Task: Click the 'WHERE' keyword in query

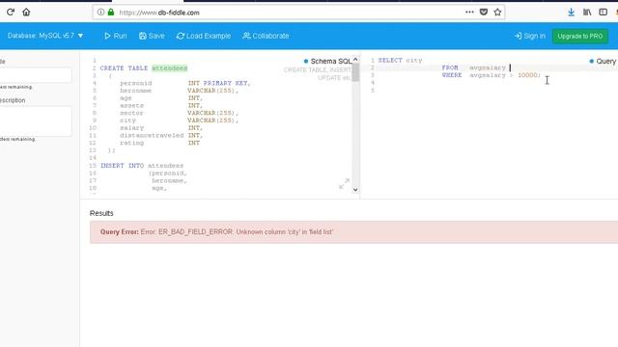Action: 452,75
